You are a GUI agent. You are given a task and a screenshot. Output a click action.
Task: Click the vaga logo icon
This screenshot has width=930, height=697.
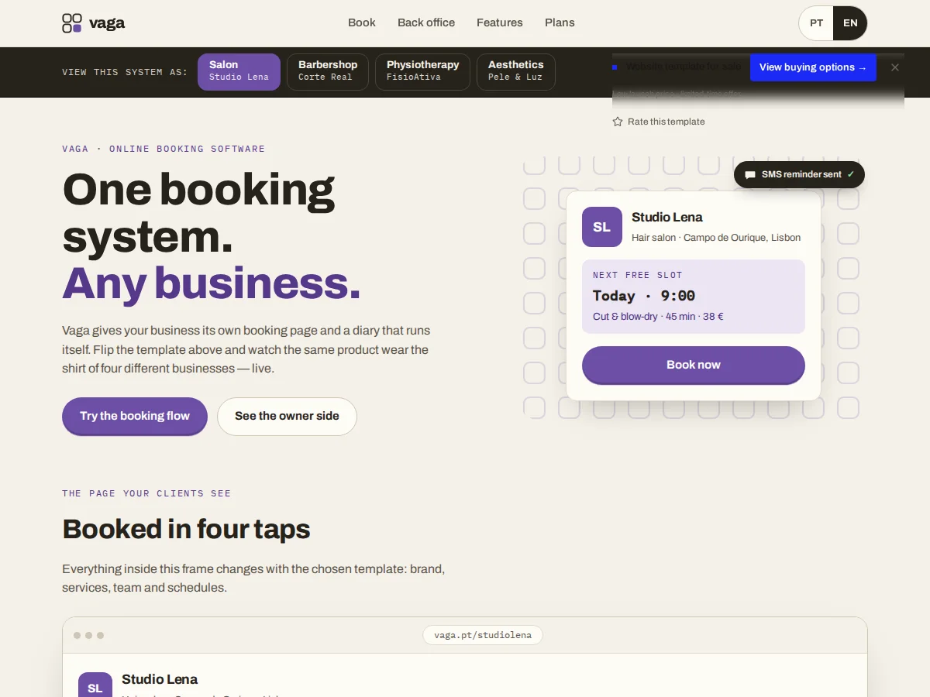(x=72, y=23)
